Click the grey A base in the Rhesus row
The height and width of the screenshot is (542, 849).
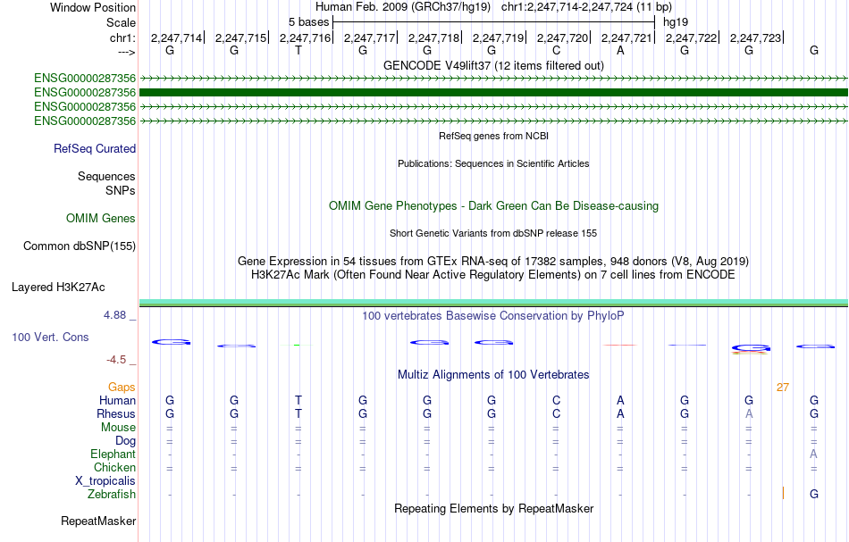point(749,413)
